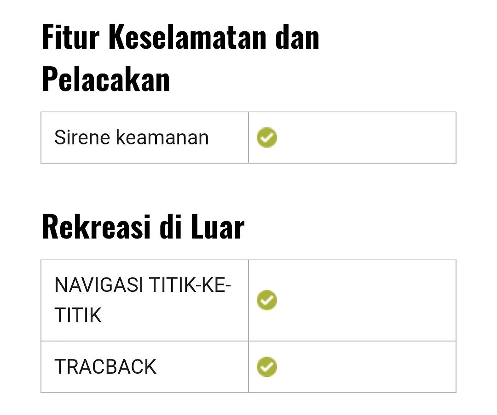Click the word "TITIK-KE-" in the navigation label
The height and width of the screenshot is (415, 497).
click(x=189, y=285)
